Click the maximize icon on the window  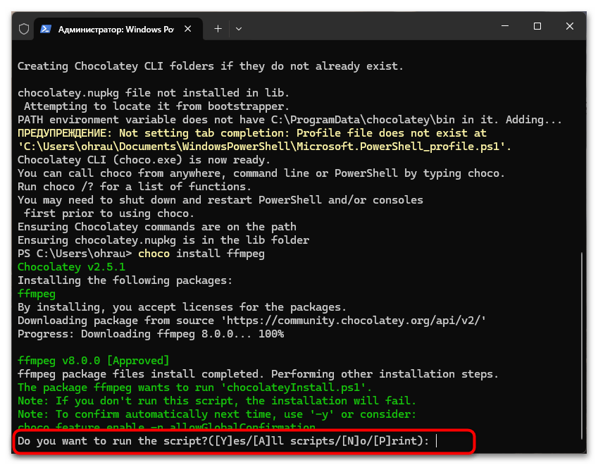pos(537,26)
